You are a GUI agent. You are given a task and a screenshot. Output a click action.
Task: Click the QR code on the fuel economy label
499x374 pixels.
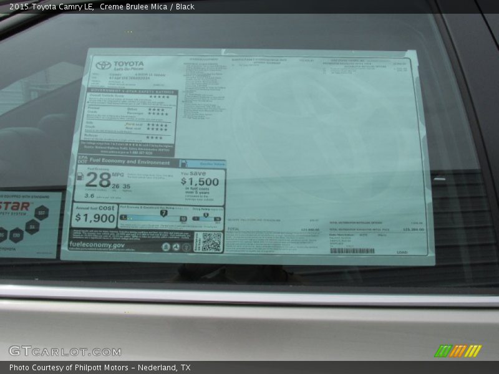coord(211,242)
